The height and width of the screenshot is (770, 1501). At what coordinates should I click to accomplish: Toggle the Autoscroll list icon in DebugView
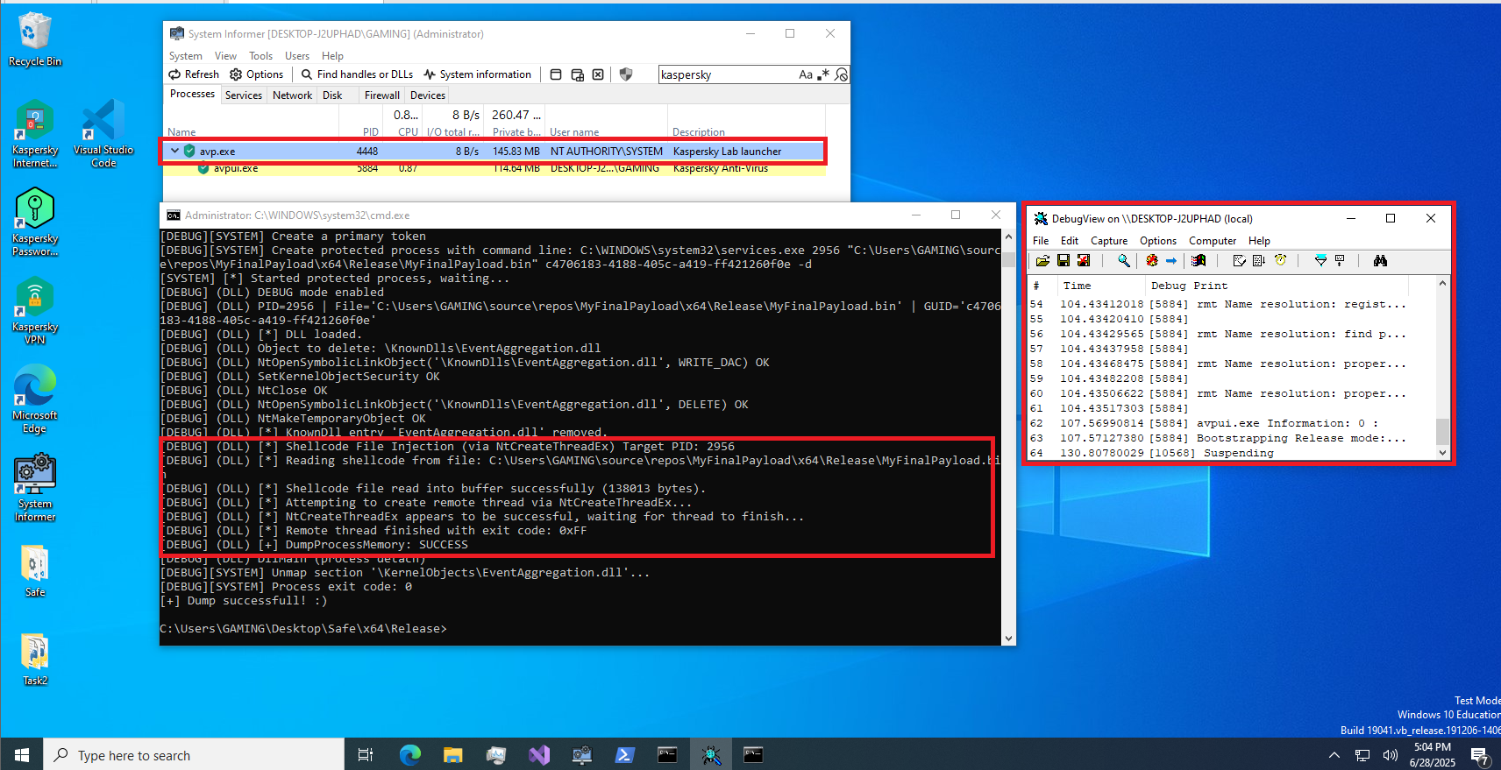[x=1259, y=261]
